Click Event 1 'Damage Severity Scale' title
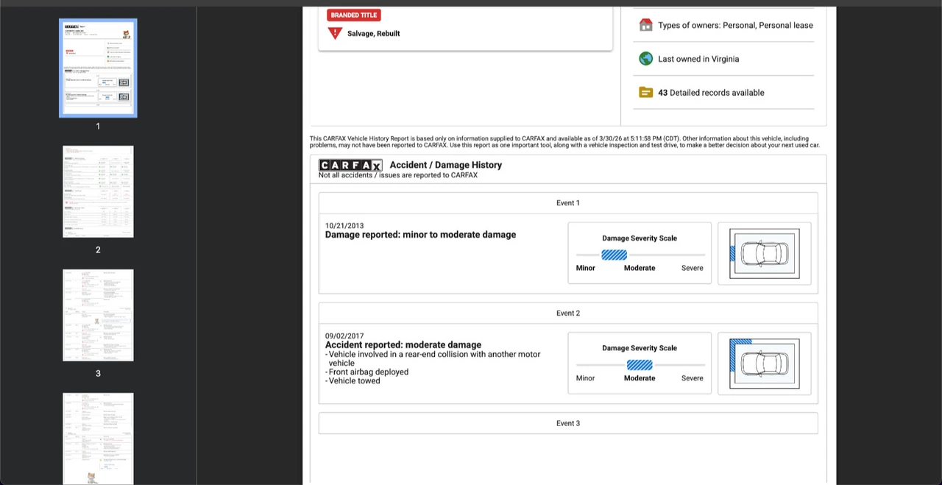Screen dimensions: 942x485 [640, 238]
